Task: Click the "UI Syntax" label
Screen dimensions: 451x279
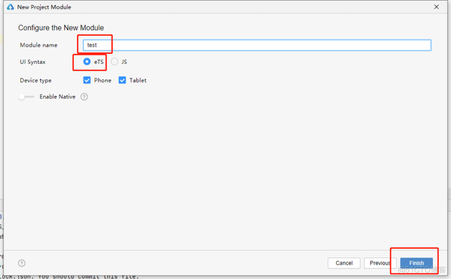Action: pyautogui.click(x=32, y=62)
